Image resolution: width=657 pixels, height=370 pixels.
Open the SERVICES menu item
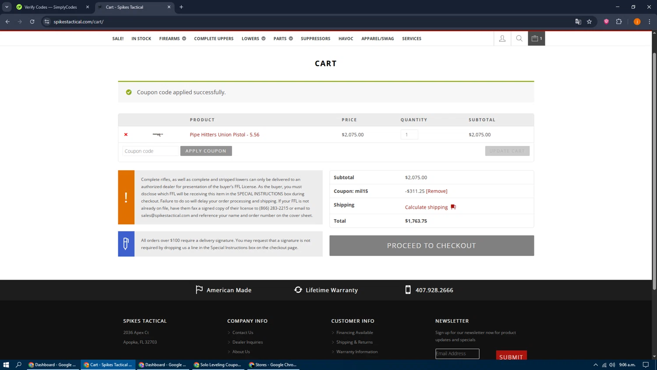click(x=412, y=39)
